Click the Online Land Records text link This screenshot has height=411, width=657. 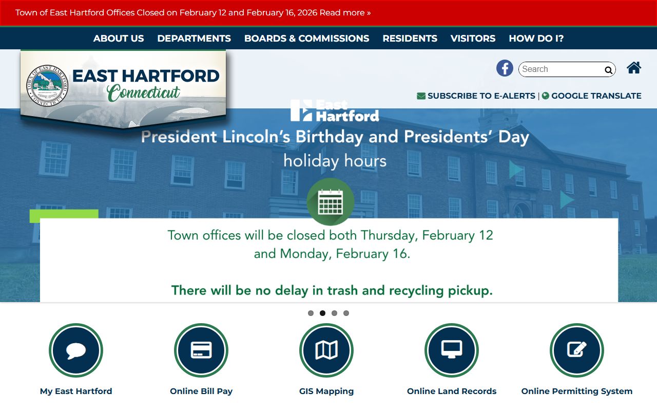coord(452,391)
